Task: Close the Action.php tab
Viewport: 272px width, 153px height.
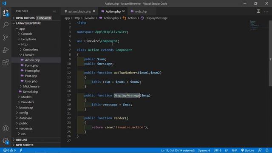Action: point(123,11)
